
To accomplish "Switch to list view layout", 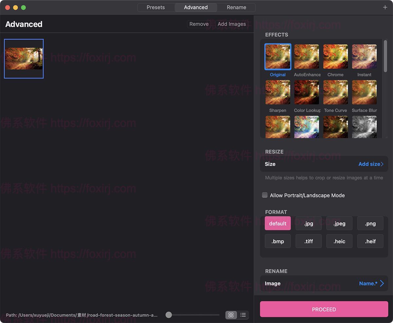I will (x=243, y=315).
